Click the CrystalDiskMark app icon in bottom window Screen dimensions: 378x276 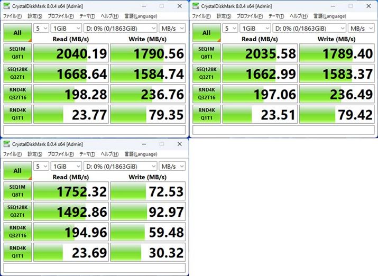coord(6,144)
